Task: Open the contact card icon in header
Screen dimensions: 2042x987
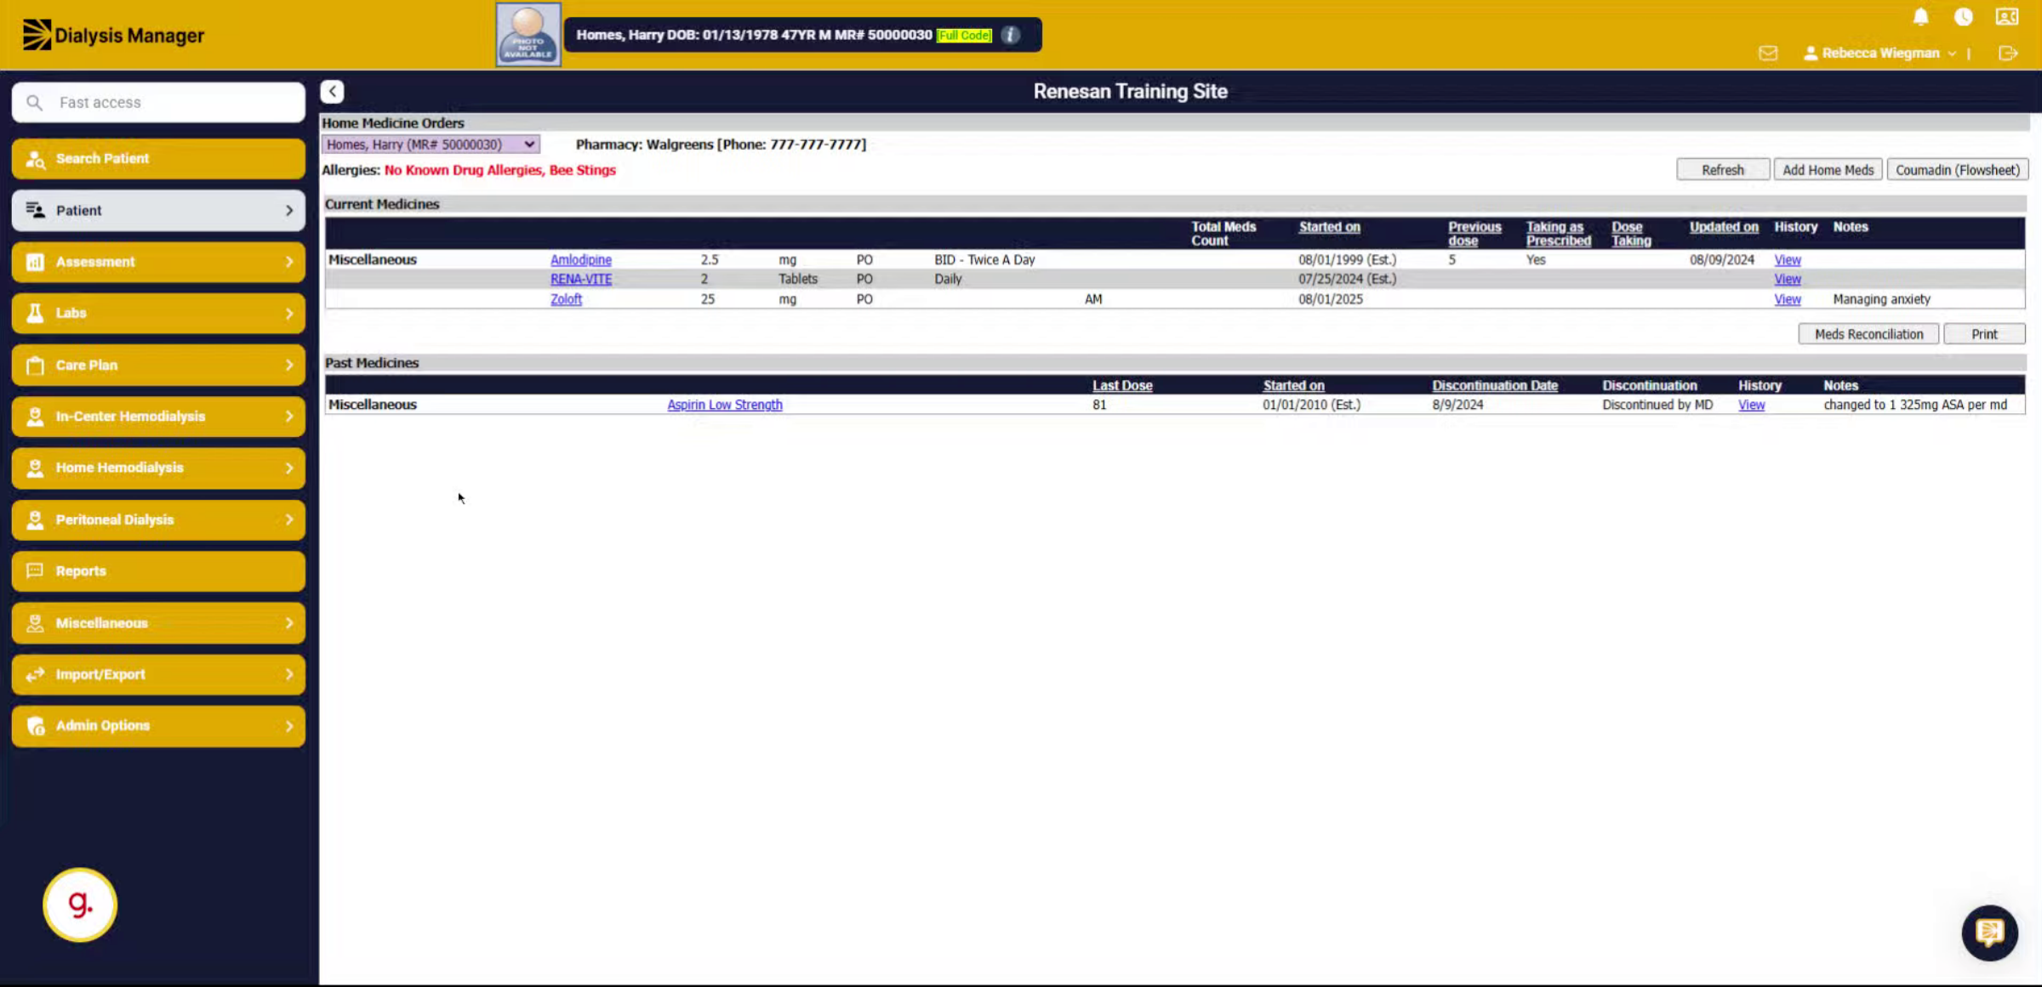Action: point(2007,17)
